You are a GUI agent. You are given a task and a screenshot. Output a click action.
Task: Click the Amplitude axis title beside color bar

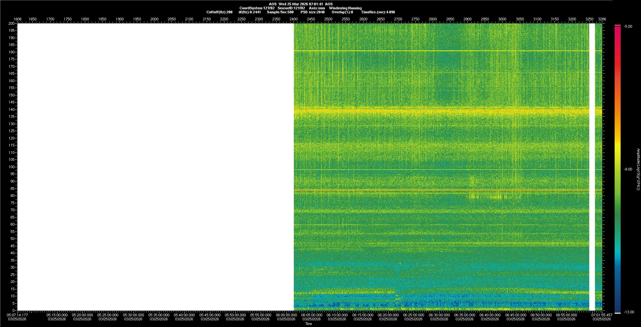click(638, 170)
